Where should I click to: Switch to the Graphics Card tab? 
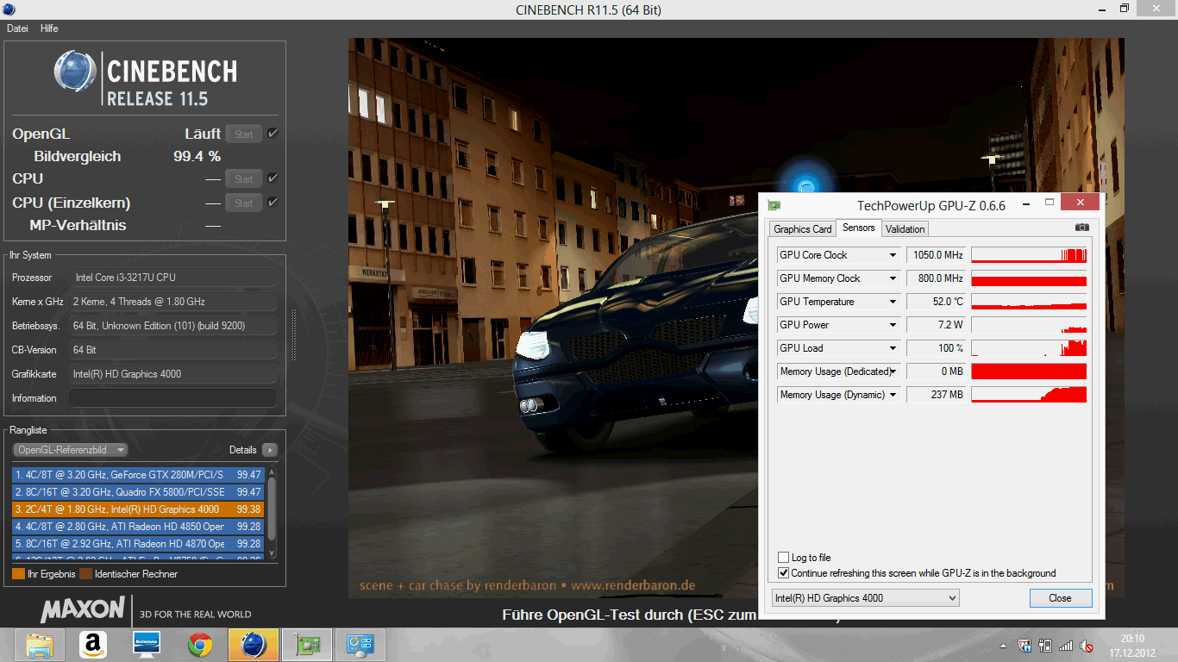[x=802, y=228]
